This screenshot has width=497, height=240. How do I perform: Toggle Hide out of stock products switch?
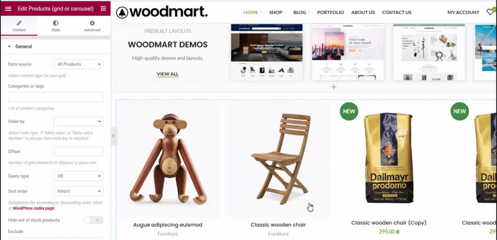[x=93, y=220]
